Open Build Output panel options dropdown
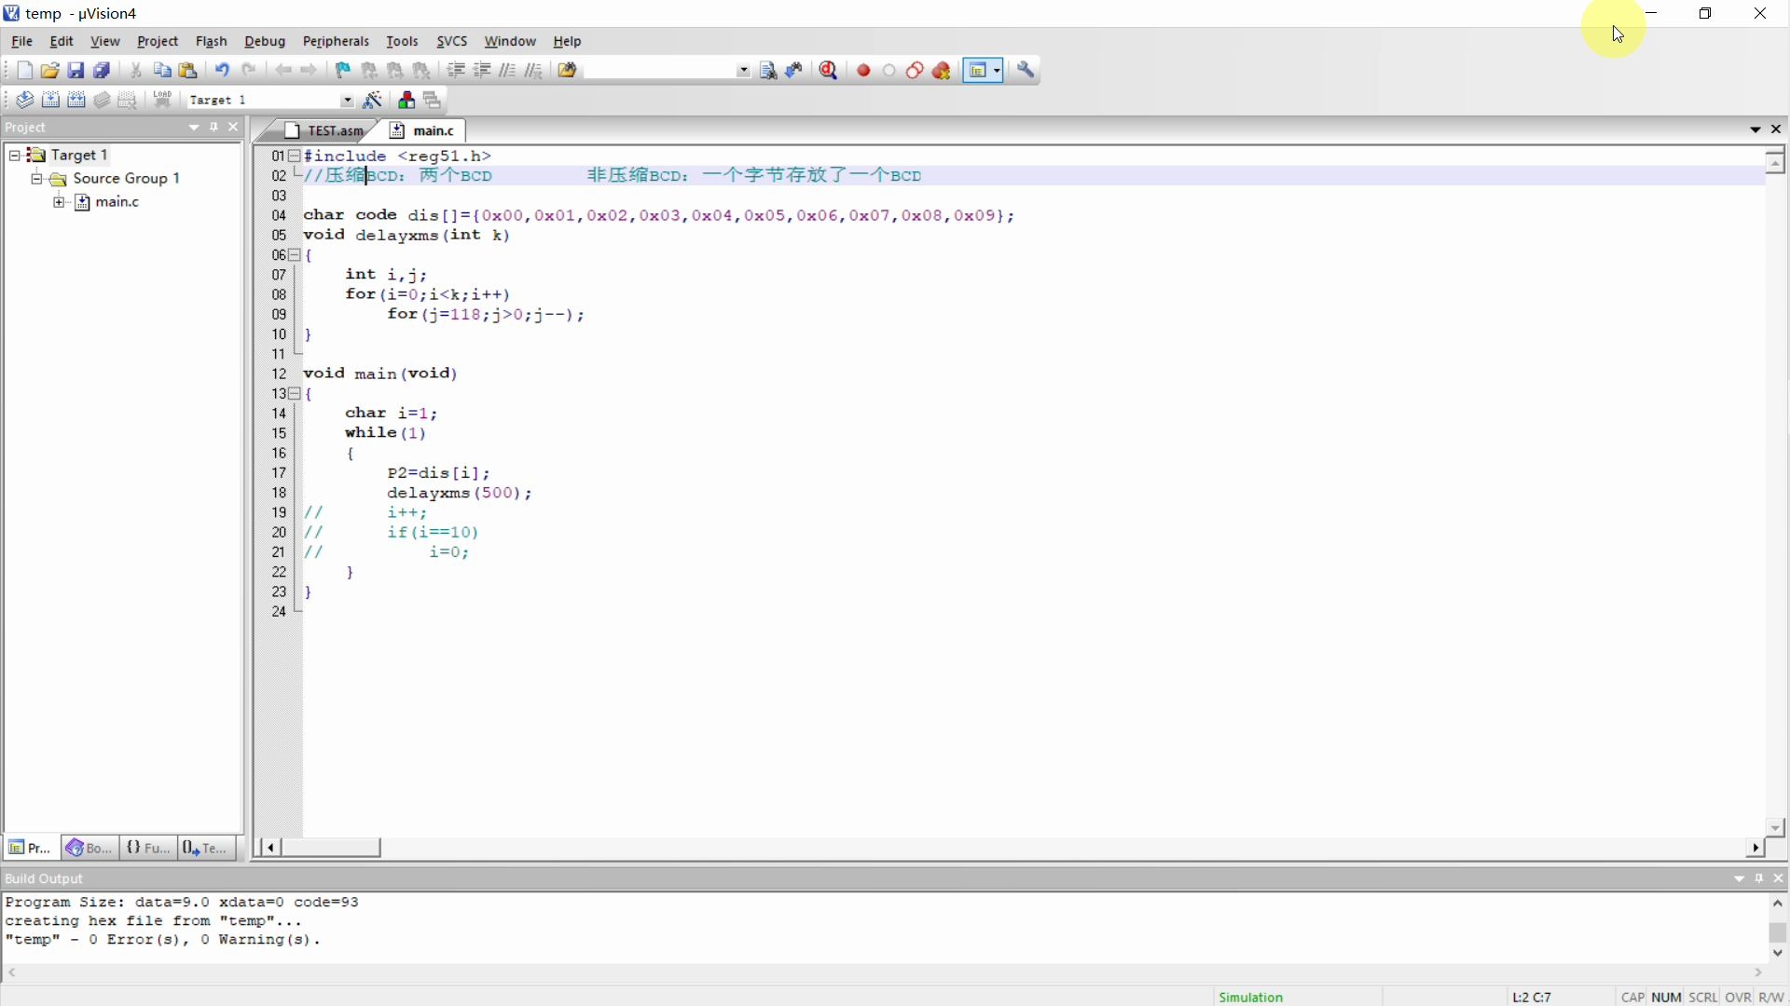The width and height of the screenshot is (1790, 1006). pos(1739,878)
